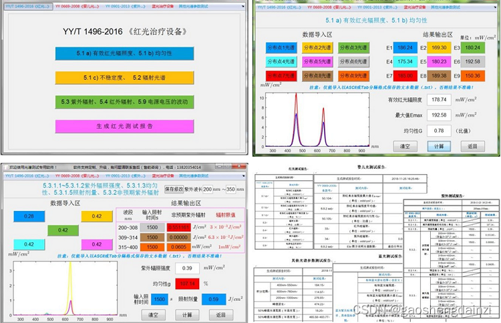Viewport: 501px width, 323px height.
Task: Click '清空' button in ultraviolet window
Action: pyautogui.click(x=154, y=315)
